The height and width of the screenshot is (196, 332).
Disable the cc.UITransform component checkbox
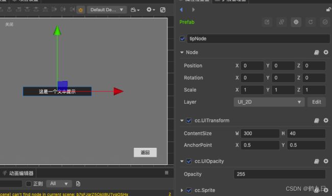188,120
